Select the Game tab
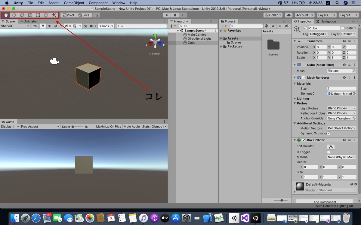Viewport: 361px width, 225px height. coord(8,122)
